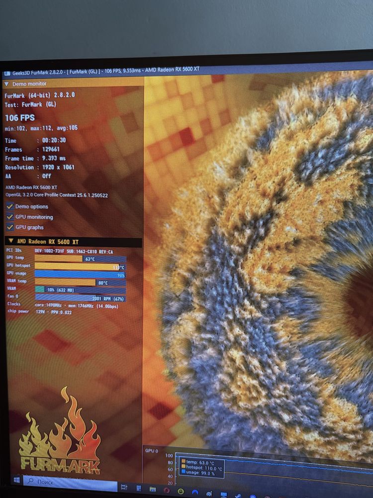Click the FurMark (64-bit) 2.8.2.0 heading
The height and width of the screenshot is (498, 373).
point(40,95)
